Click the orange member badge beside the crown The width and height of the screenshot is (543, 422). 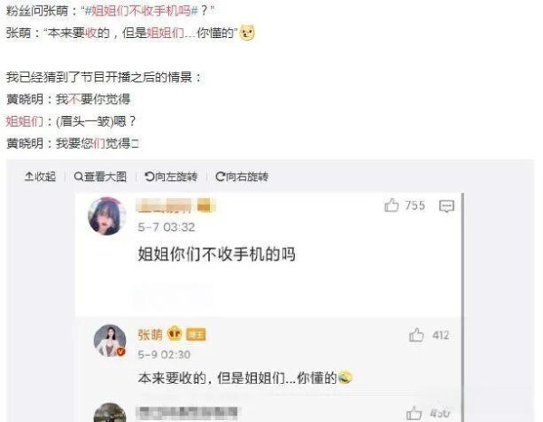[196, 335]
